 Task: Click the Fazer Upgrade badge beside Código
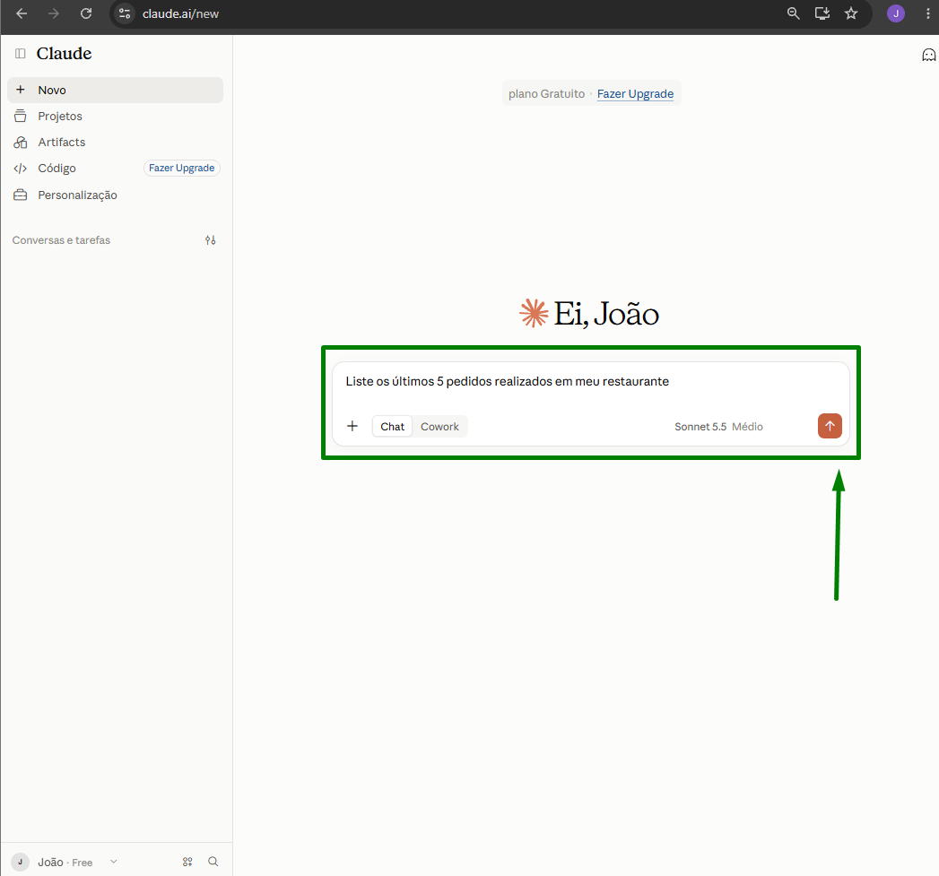tap(181, 169)
